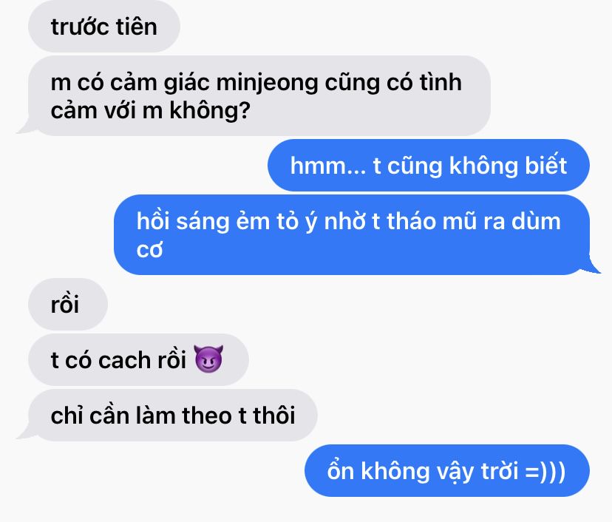Click the word 'cơ' on the blue bubble's second line
The image size is (612, 522).
tap(149, 250)
